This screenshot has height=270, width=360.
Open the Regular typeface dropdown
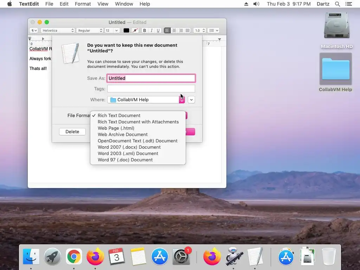[x=90, y=31]
